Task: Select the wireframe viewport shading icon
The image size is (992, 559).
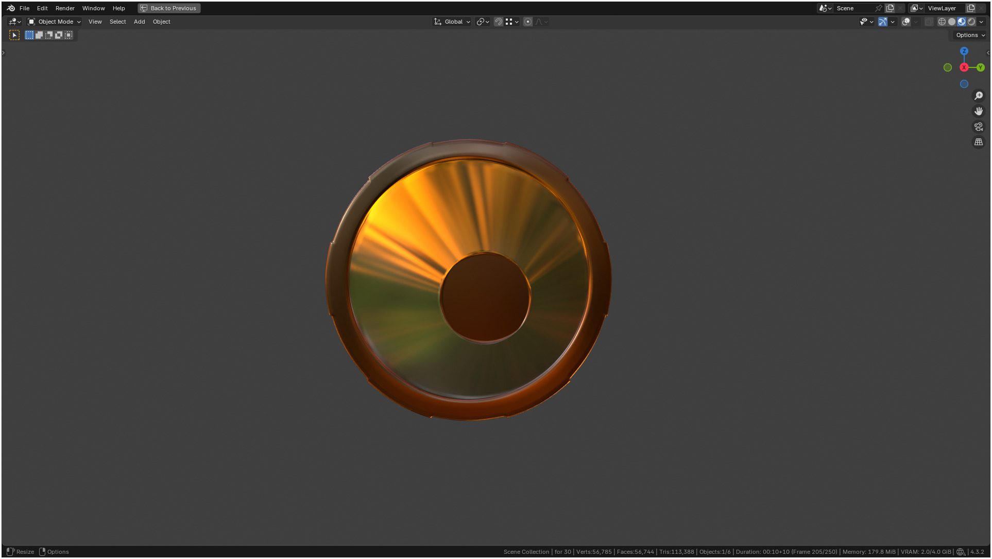Action: pos(942,22)
